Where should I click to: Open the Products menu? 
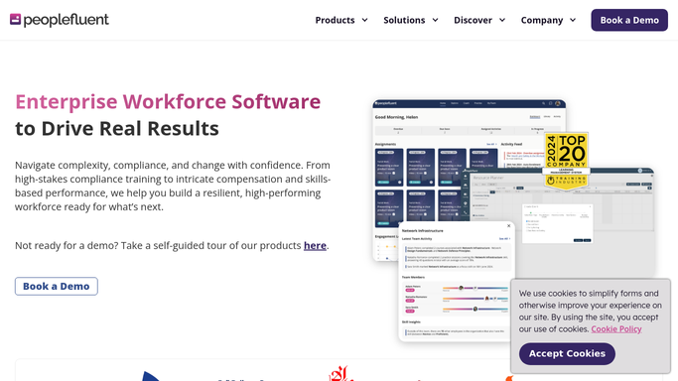335,20
